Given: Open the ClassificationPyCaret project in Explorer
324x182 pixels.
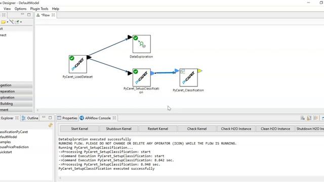Looking at the screenshot, I should tap(14, 132).
